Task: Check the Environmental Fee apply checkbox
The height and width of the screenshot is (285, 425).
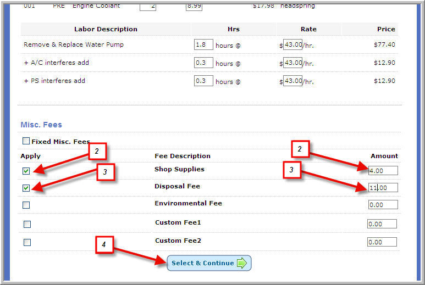Action: coord(26,205)
